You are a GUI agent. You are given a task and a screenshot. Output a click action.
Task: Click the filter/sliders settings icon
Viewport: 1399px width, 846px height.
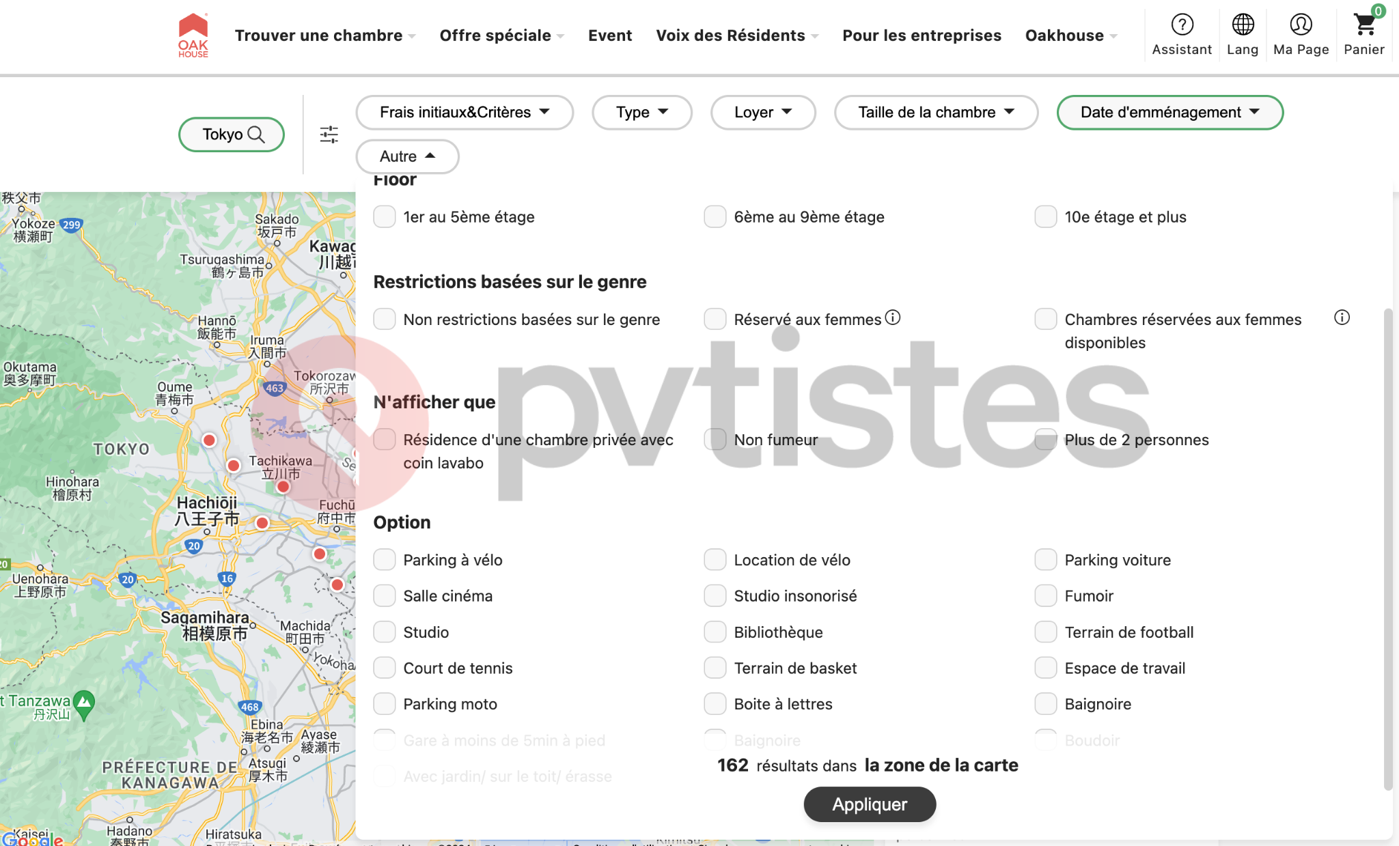click(x=329, y=134)
